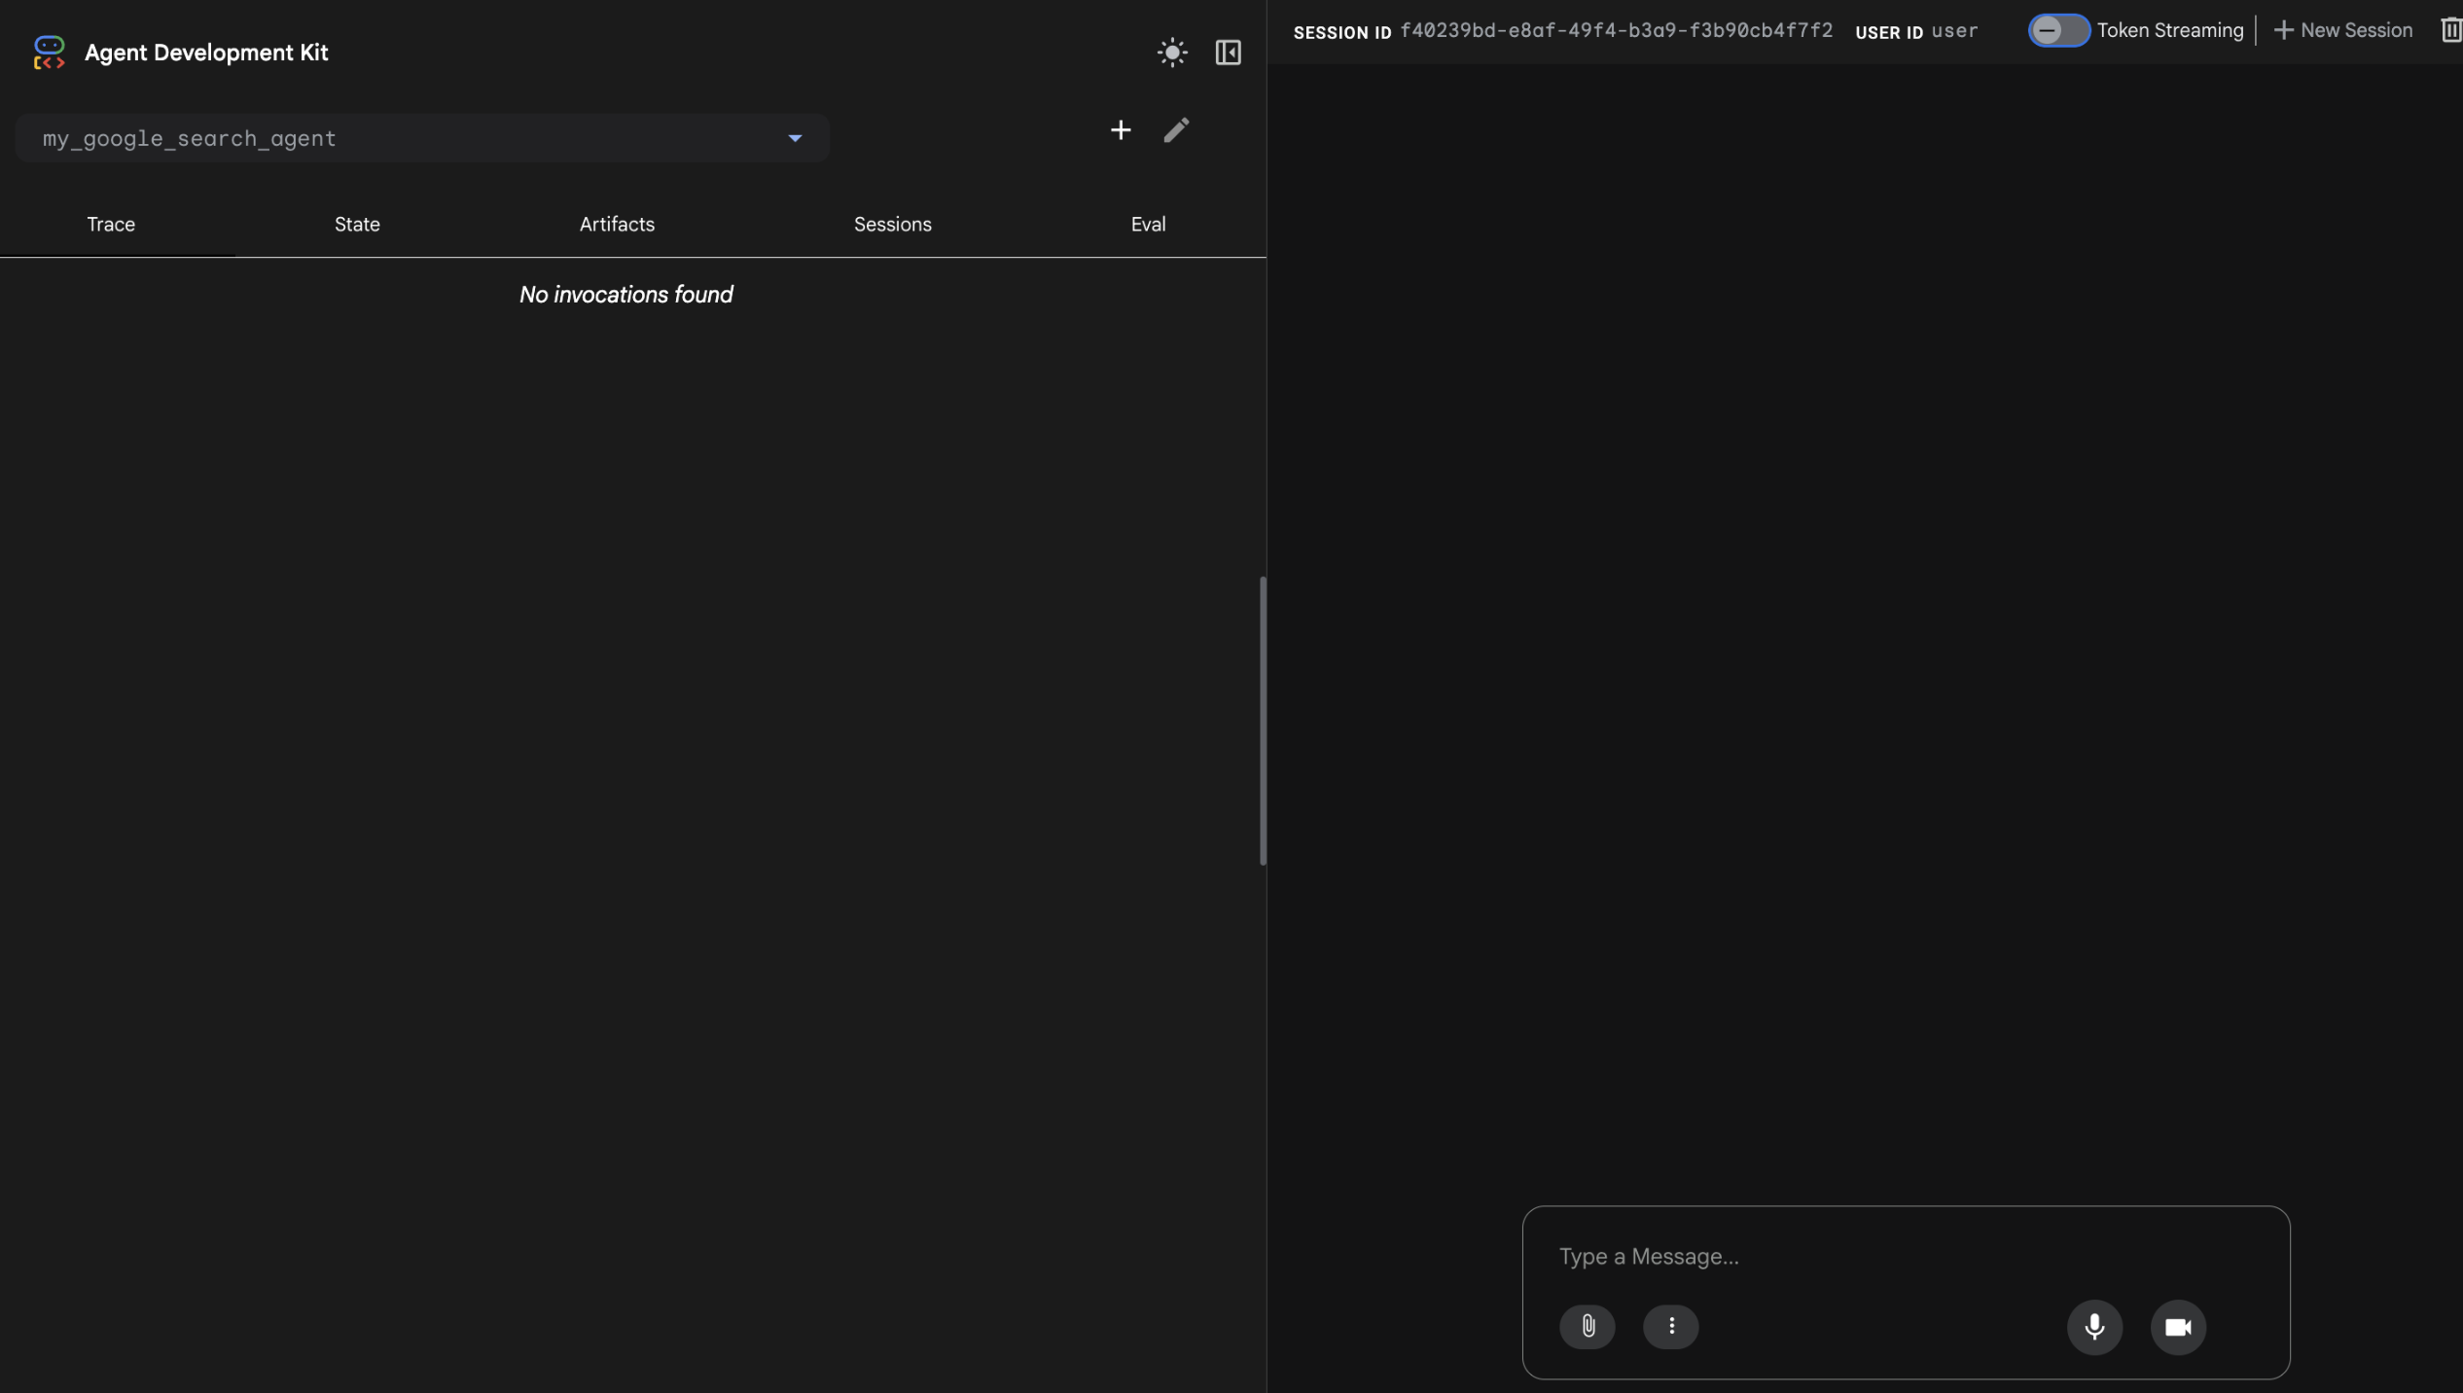Image resolution: width=2463 pixels, height=1393 pixels.
Task: Click the Session ID value
Action: click(x=1617, y=30)
